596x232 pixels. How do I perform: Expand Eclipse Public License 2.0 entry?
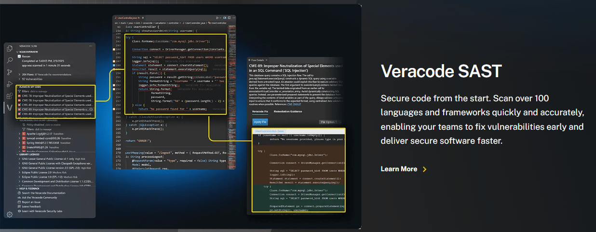coord(19,172)
